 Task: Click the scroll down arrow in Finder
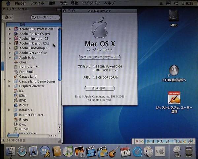tap(60, 132)
